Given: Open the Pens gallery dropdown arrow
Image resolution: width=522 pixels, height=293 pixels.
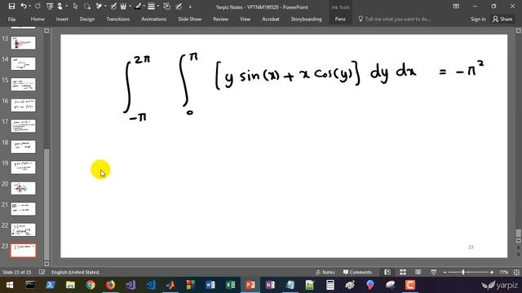Looking at the screenshot, I should coord(130,7).
